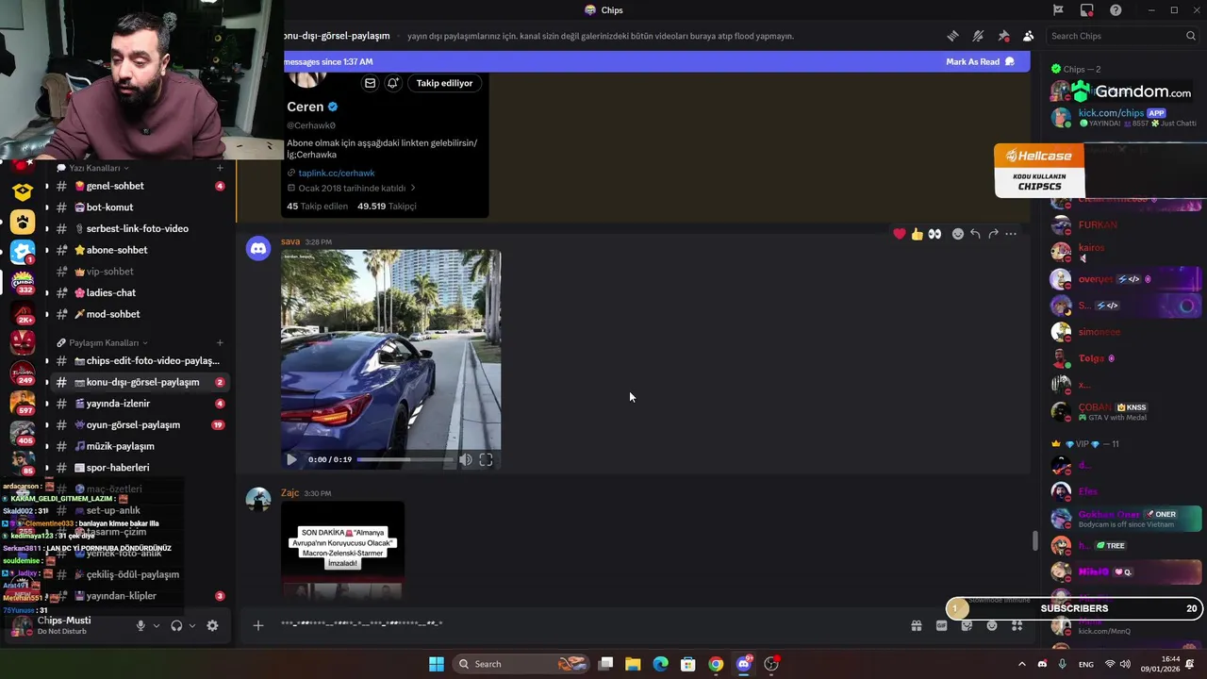React with heart emoji on sava's message
The height and width of the screenshot is (679, 1207).
click(x=900, y=234)
